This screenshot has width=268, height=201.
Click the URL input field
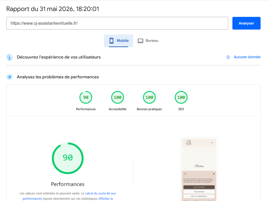[x=117, y=23]
